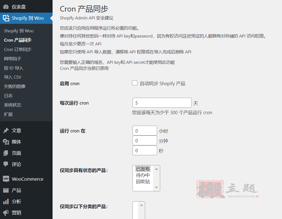This screenshot has height=219, width=282.
Task: Select 待办中 in status list
Action: pyautogui.click(x=143, y=175)
